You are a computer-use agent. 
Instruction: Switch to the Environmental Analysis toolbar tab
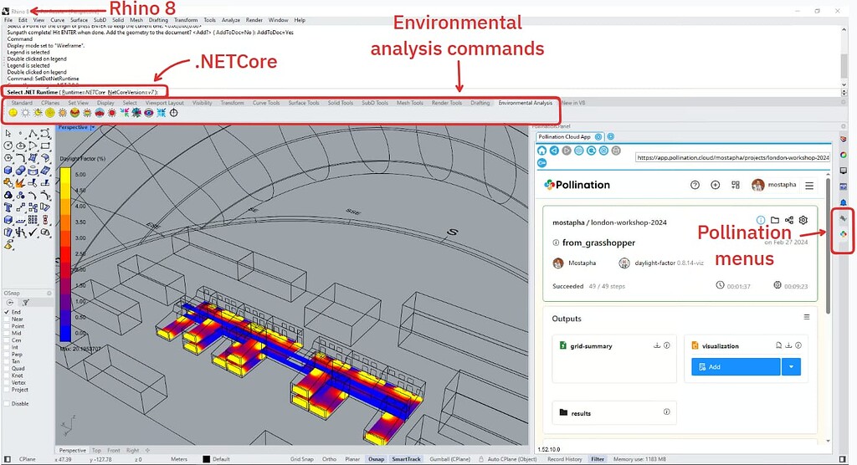point(526,103)
